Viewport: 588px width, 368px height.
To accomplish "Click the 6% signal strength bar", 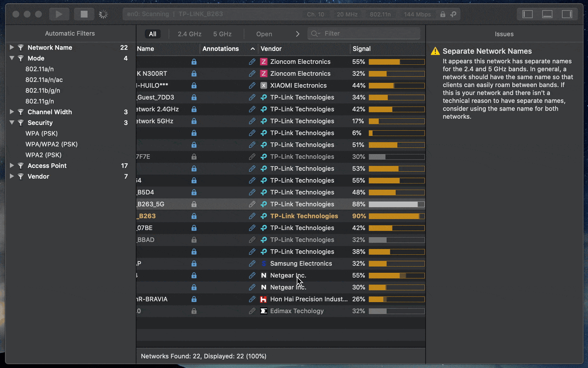I will click(397, 133).
